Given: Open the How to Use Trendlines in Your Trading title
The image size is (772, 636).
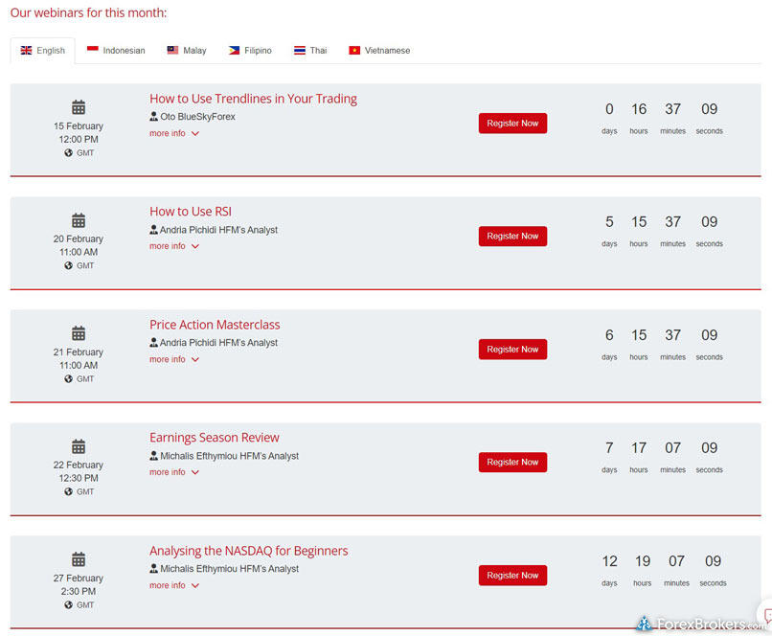Looking at the screenshot, I should 253,99.
